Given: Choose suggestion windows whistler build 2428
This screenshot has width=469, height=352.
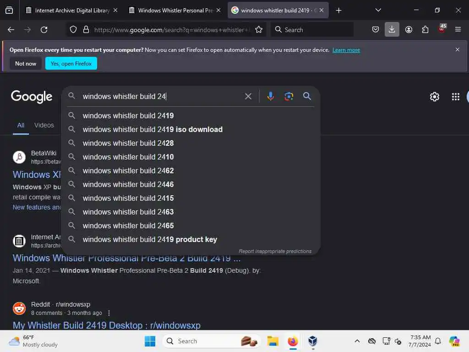Looking at the screenshot, I should [191, 143].
